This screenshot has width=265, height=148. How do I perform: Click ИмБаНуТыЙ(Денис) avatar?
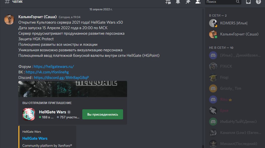(213, 122)
